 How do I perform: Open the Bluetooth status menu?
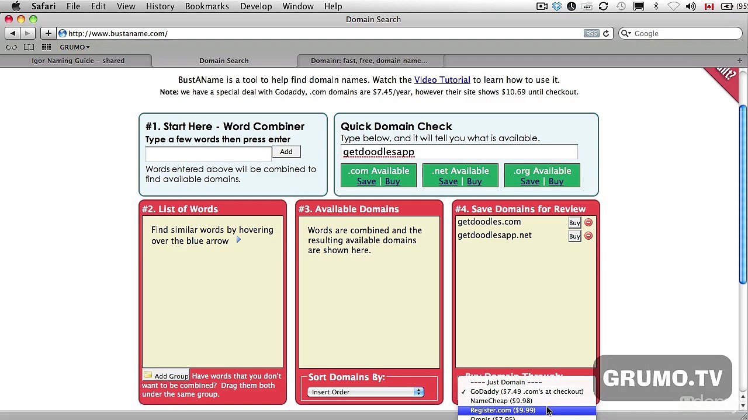click(x=656, y=6)
